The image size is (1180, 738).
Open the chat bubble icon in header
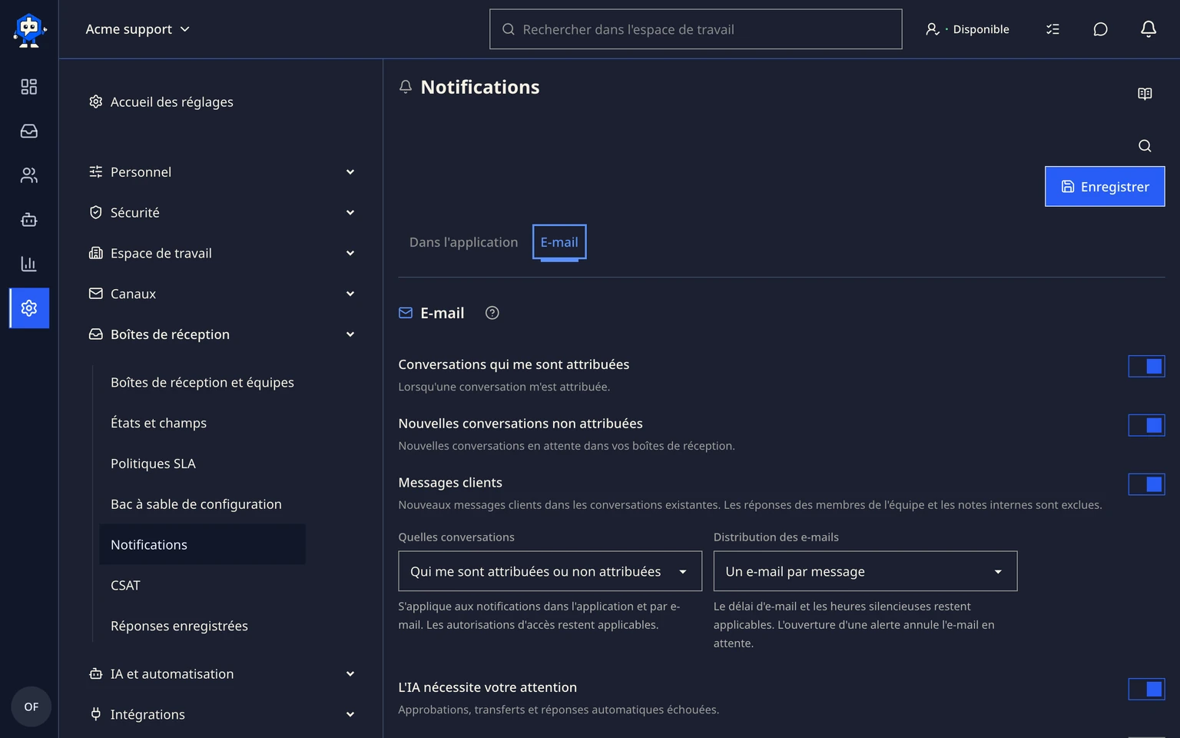tap(1100, 29)
